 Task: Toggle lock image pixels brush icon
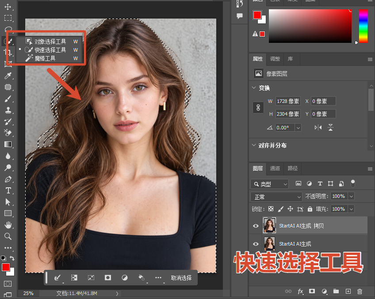point(280,209)
